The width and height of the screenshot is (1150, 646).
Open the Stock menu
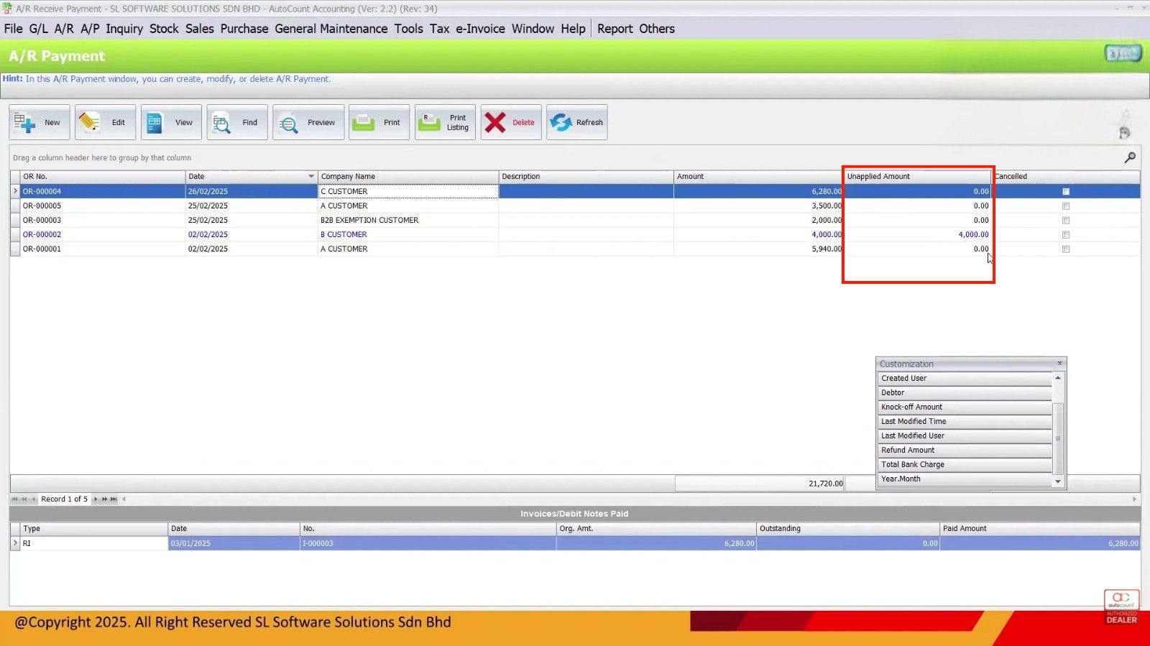(x=164, y=29)
